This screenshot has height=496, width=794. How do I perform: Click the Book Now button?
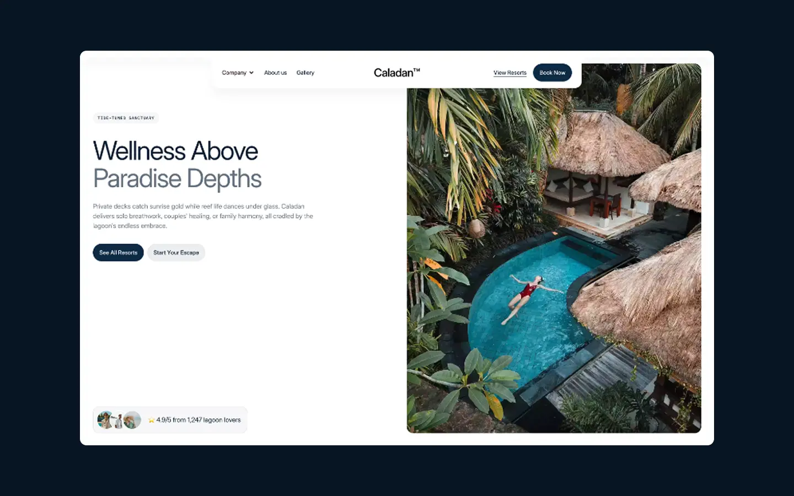point(552,73)
